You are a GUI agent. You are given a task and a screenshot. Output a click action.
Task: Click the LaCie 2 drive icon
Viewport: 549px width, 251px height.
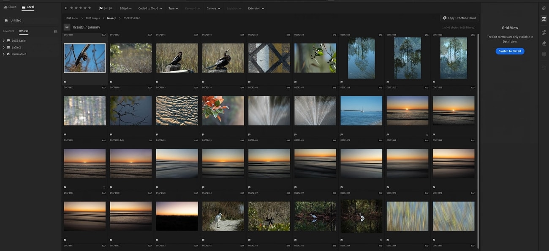pos(8,47)
